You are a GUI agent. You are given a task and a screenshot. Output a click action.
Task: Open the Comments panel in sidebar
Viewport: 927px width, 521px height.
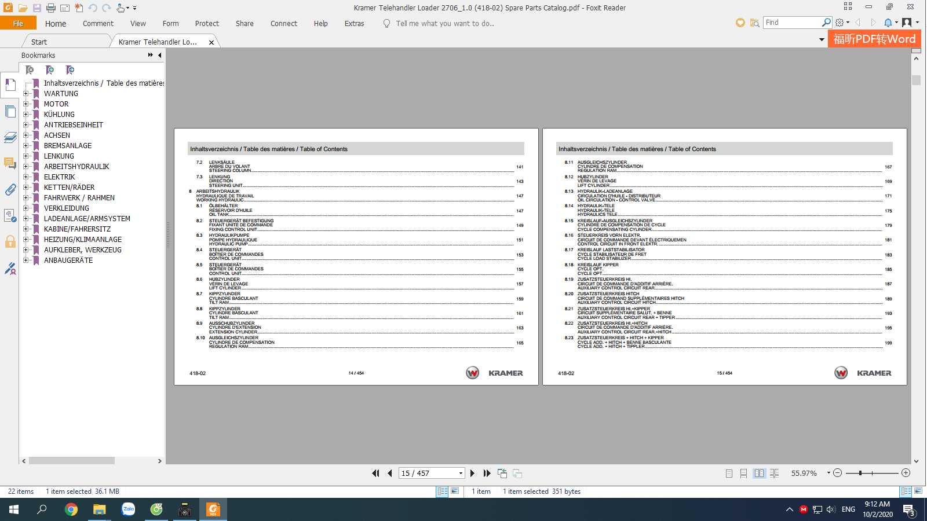click(x=10, y=163)
